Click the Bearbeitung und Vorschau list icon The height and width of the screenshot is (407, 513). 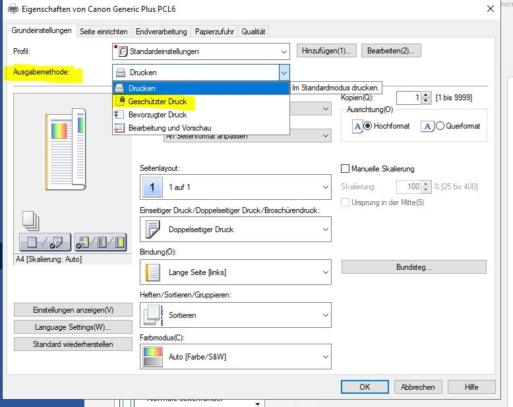point(119,128)
